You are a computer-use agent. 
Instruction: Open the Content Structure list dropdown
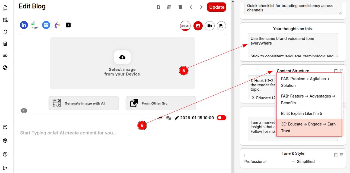pos(342,71)
